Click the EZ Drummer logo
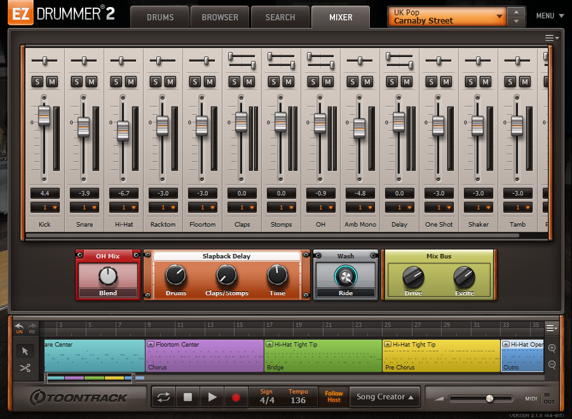The width and height of the screenshot is (572, 419). [x=61, y=13]
